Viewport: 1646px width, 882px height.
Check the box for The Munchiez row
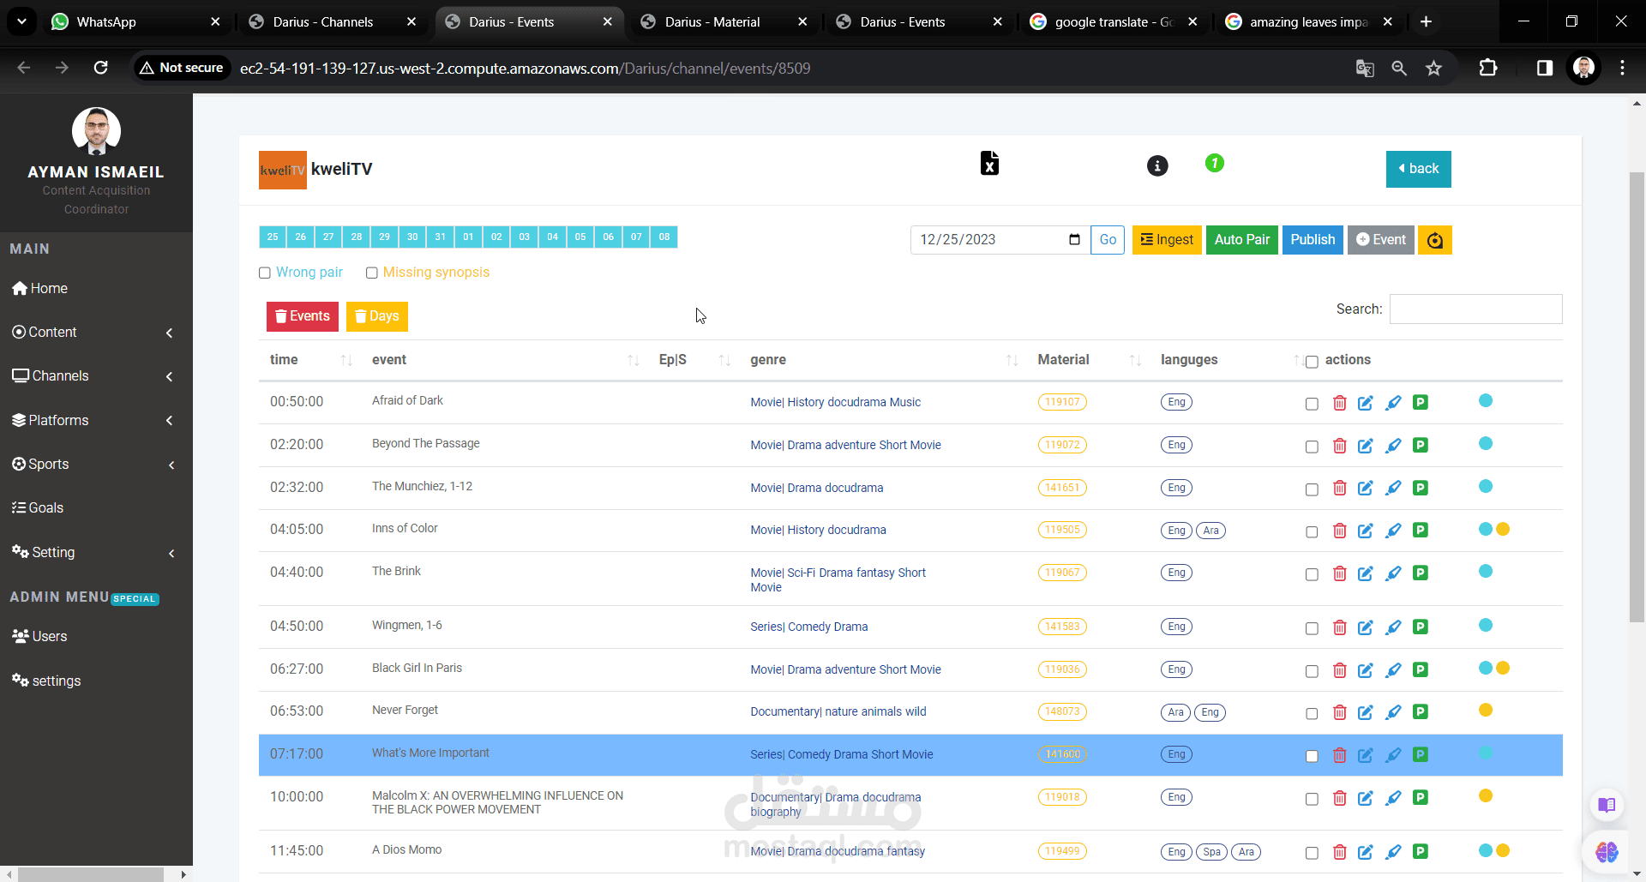tap(1312, 489)
